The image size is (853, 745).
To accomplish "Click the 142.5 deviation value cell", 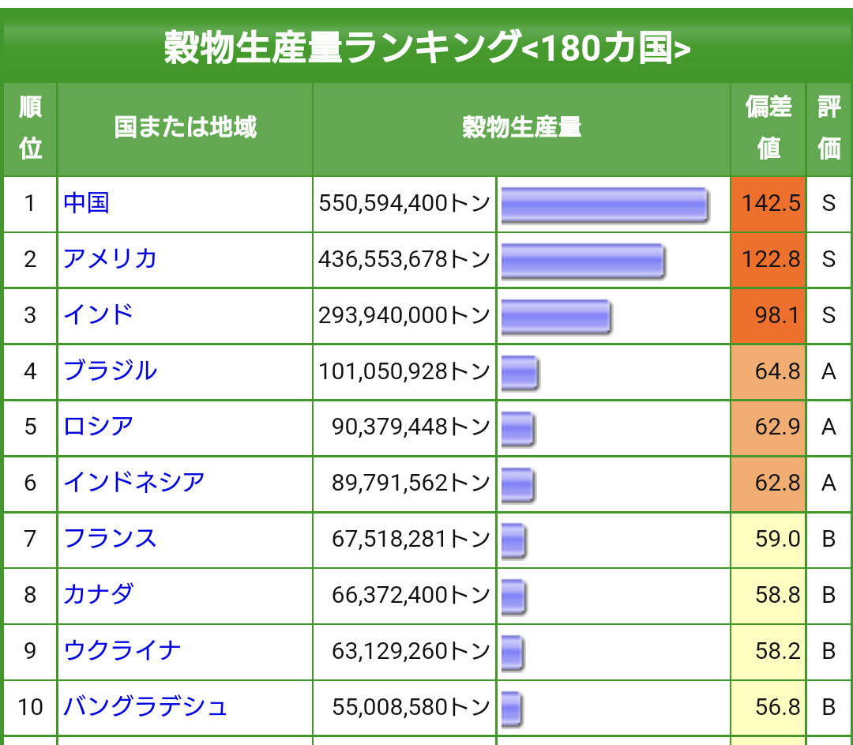I will (x=768, y=204).
